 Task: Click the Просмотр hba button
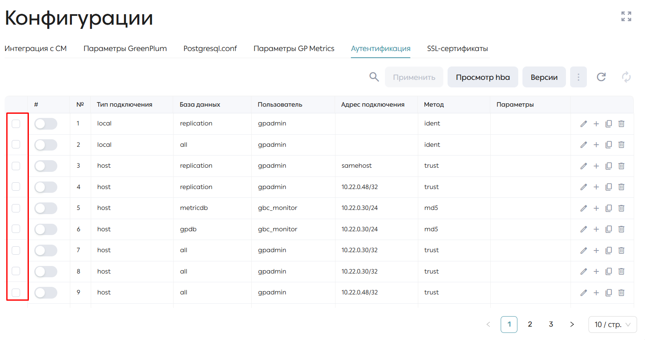pos(483,77)
